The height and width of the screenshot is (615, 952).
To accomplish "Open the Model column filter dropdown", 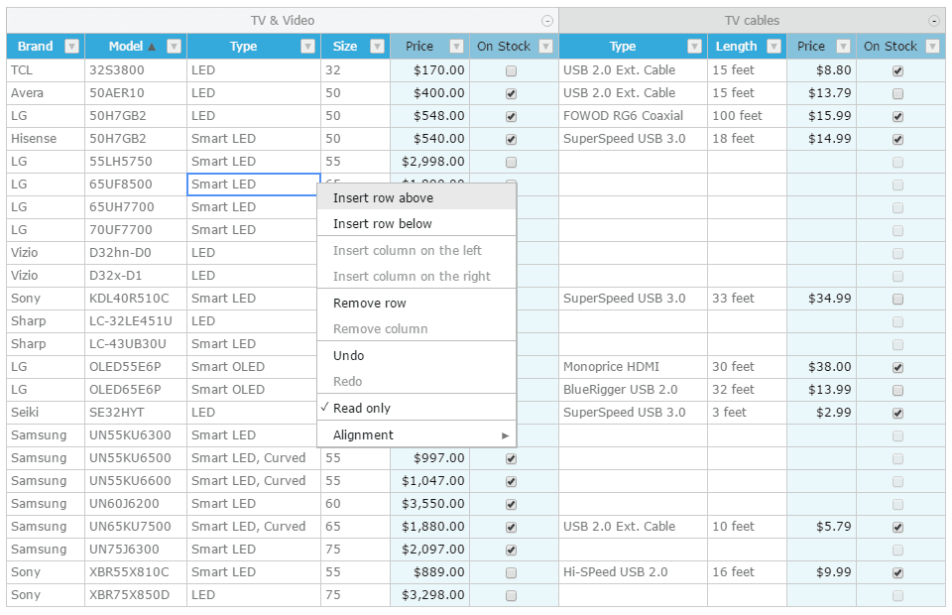I will point(174,47).
